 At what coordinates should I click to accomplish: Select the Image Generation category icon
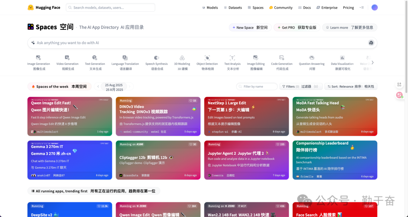tap(39, 58)
